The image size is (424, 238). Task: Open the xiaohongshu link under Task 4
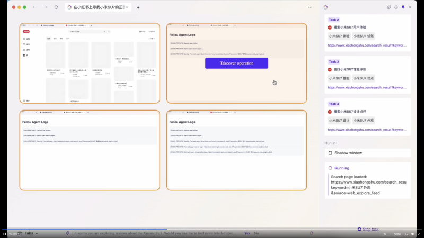tap(367, 130)
